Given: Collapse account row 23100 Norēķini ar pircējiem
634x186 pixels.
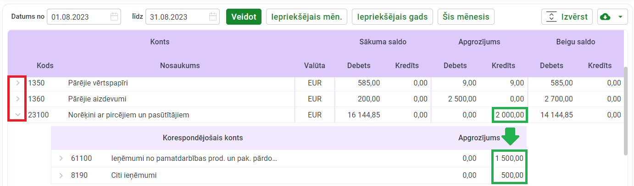Looking at the screenshot, I should point(18,115).
